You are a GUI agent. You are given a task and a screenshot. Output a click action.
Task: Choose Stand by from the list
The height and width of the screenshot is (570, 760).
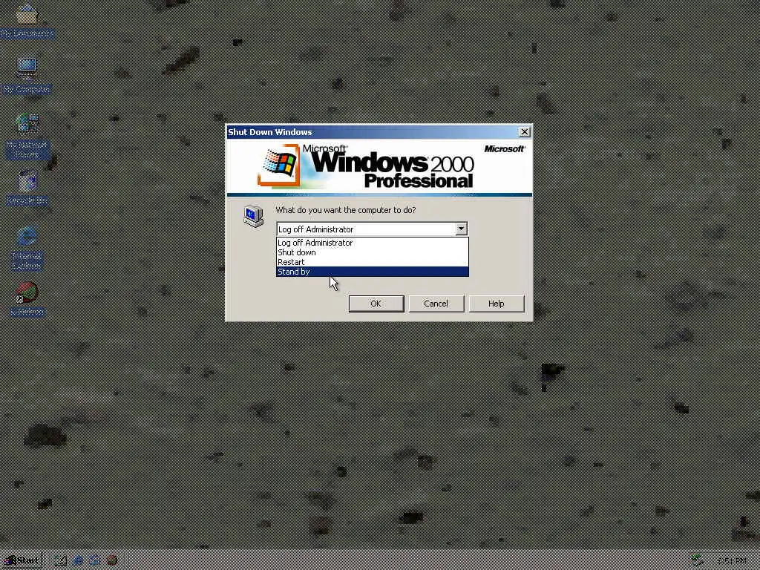click(373, 272)
